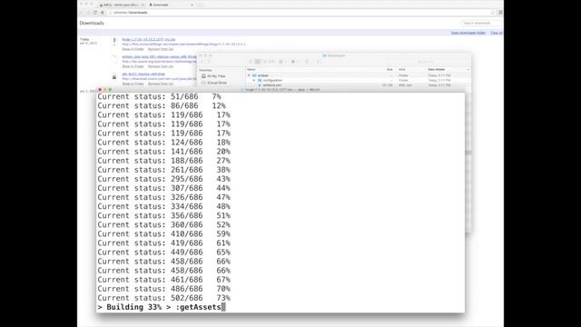The height and width of the screenshot is (327, 581).
Task: Show the eclipse download in Finder
Action: (x=133, y=66)
